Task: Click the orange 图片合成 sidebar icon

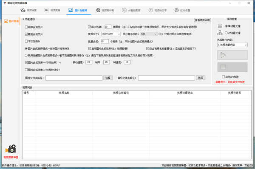Action: pyautogui.click(x=6, y=21)
